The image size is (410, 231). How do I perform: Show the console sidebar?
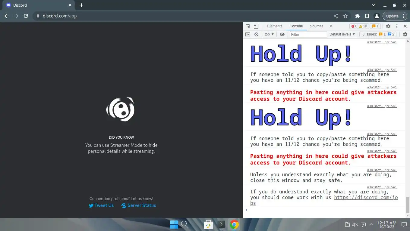(248, 34)
